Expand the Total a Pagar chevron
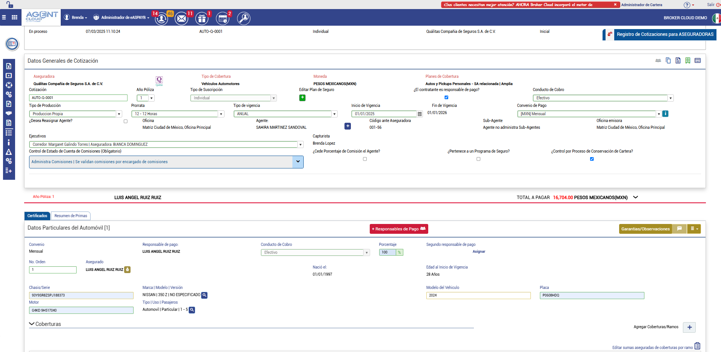Viewport: 721px width, 352px height. [x=636, y=197]
